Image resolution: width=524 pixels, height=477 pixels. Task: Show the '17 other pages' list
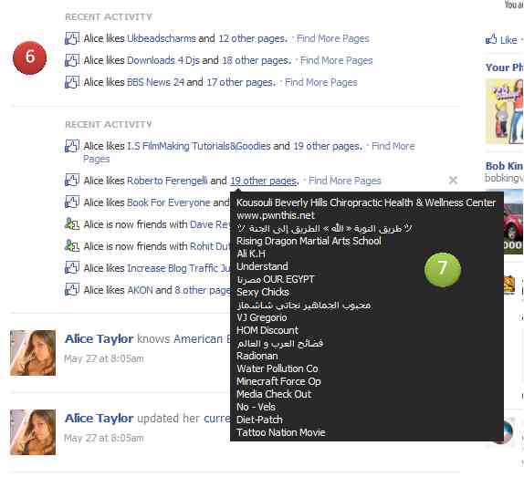coord(241,82)
